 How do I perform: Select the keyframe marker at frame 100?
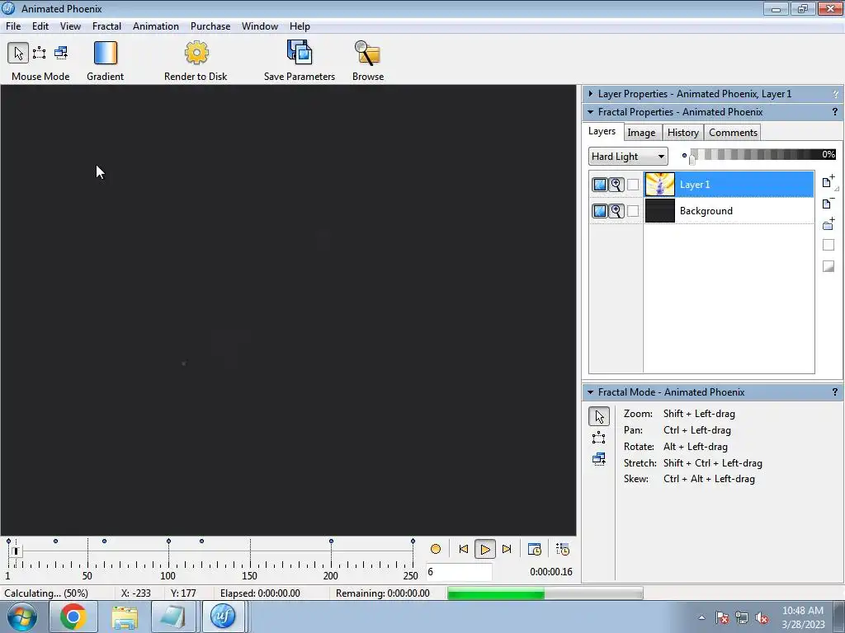click(x=168, y=541)
